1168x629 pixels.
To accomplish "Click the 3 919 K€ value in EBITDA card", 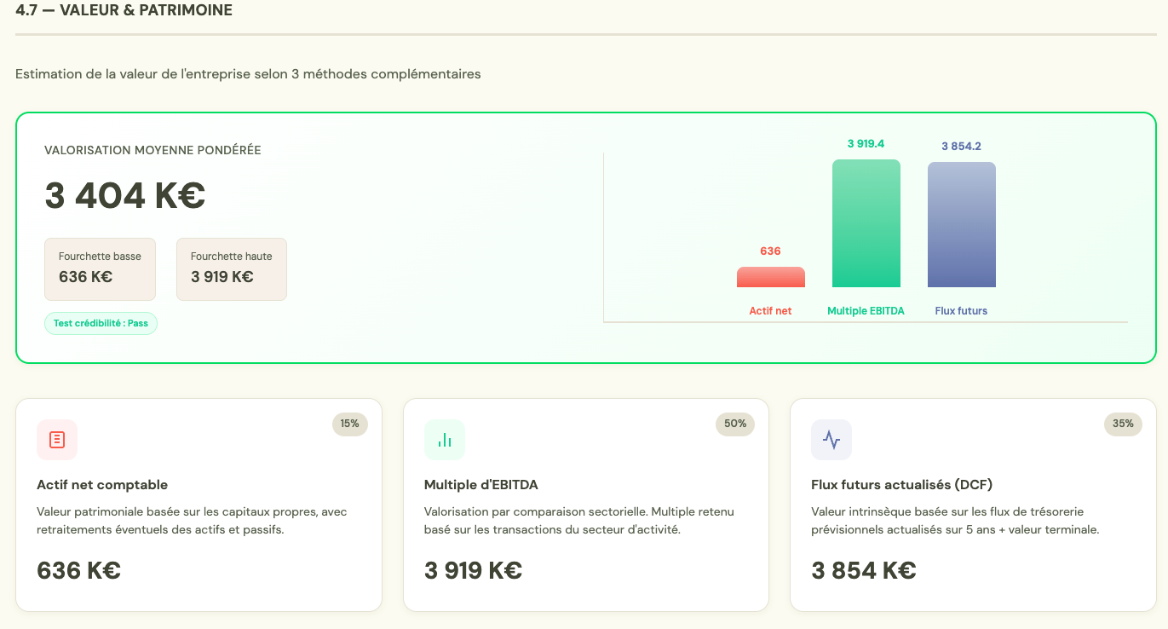I will pyautogui.click(x=473, y=570).
